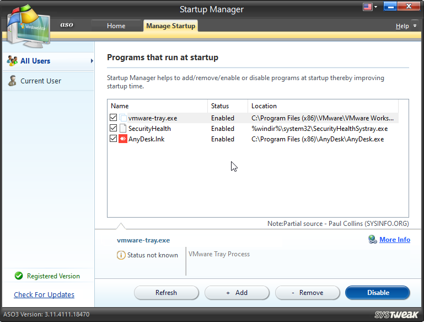Click the SecurityHealth file icon
This screenshot has width=424, height=322.
tap(123, 129)
